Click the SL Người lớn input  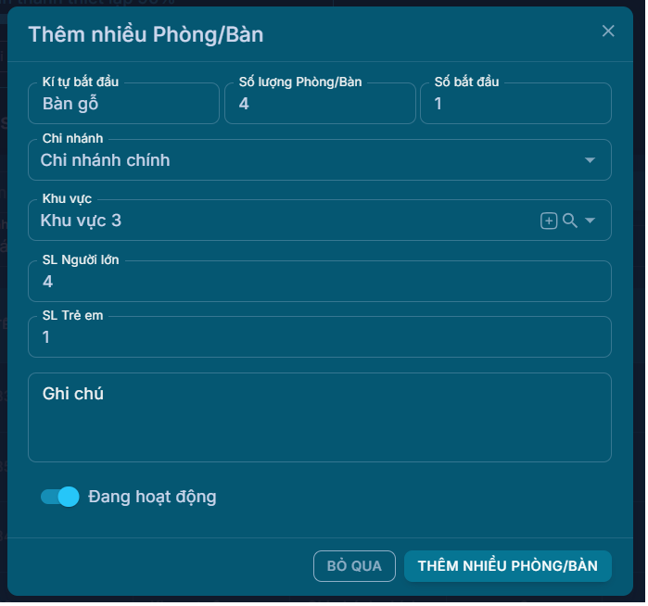pos(319,282)
